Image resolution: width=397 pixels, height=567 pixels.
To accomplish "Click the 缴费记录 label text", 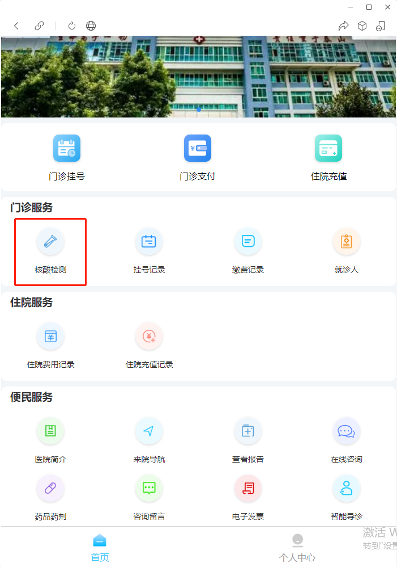I will click(x=248, y=270).
